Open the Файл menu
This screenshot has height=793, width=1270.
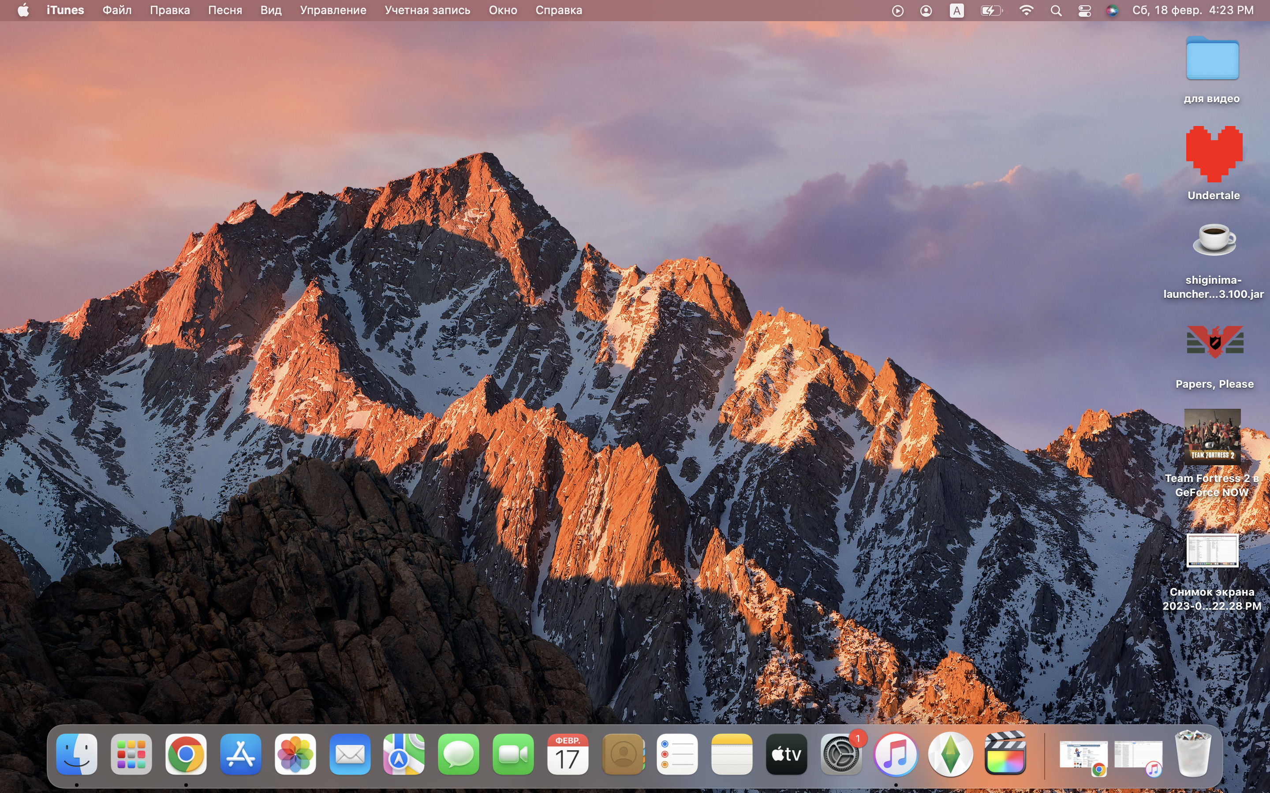coord(116,11)
